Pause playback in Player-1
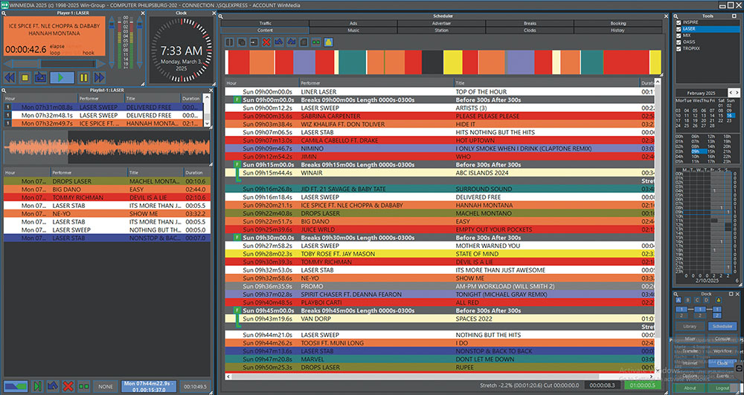The height and width of the screenshot is (395, 744). (x=83, y=77)
